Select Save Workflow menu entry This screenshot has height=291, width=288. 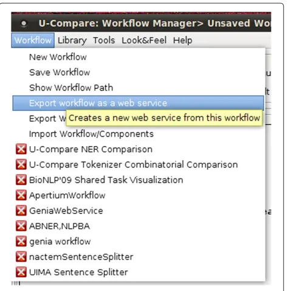(139, 72)
